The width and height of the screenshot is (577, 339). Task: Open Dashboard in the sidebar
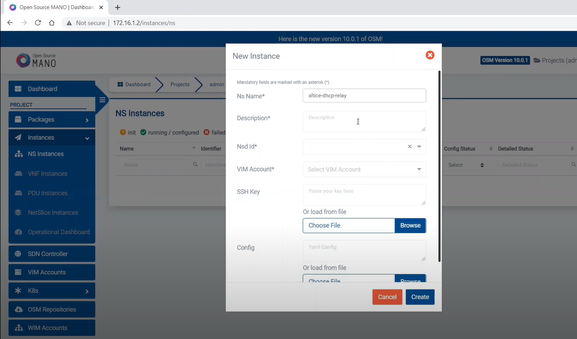[x=52, y=89]
